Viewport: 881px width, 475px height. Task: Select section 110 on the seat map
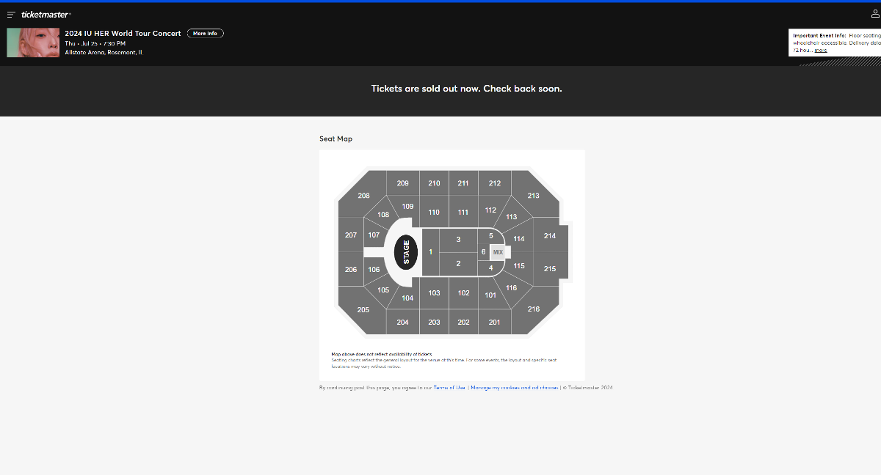434,213
